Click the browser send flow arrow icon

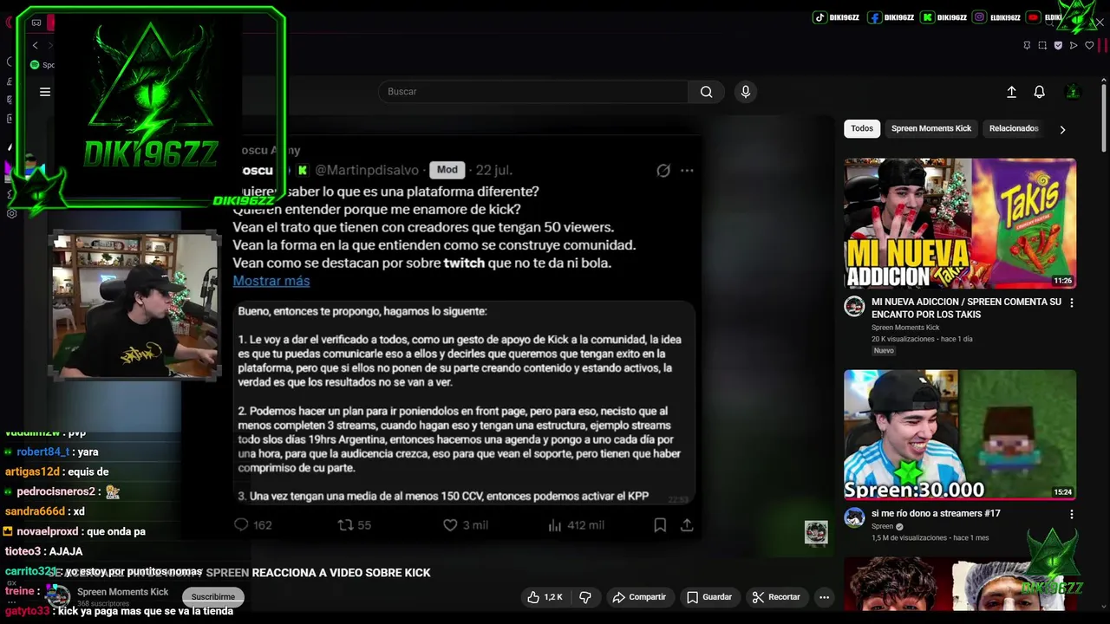pos(1074,45)
